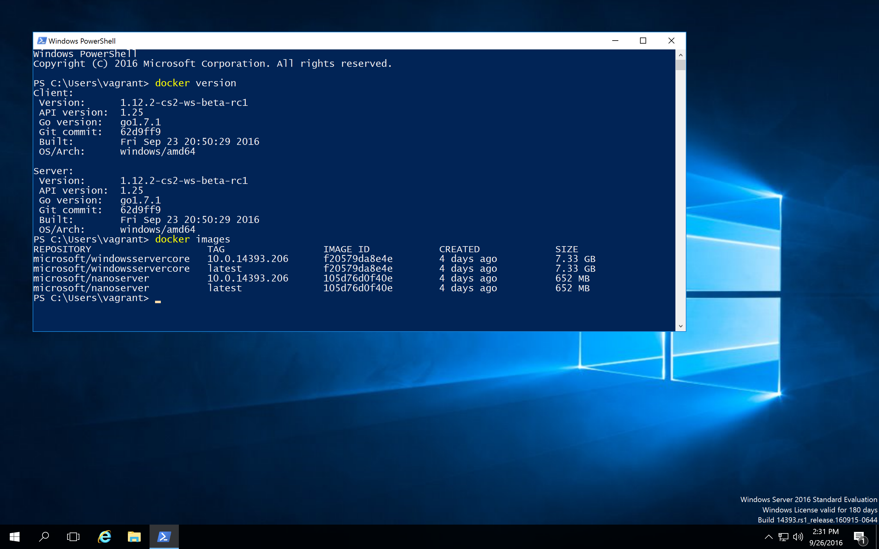The image size is (879, 549).
Task: Click the PowerShell prompt cursor line
Action: pyautogui.click(x=158, y=299)
